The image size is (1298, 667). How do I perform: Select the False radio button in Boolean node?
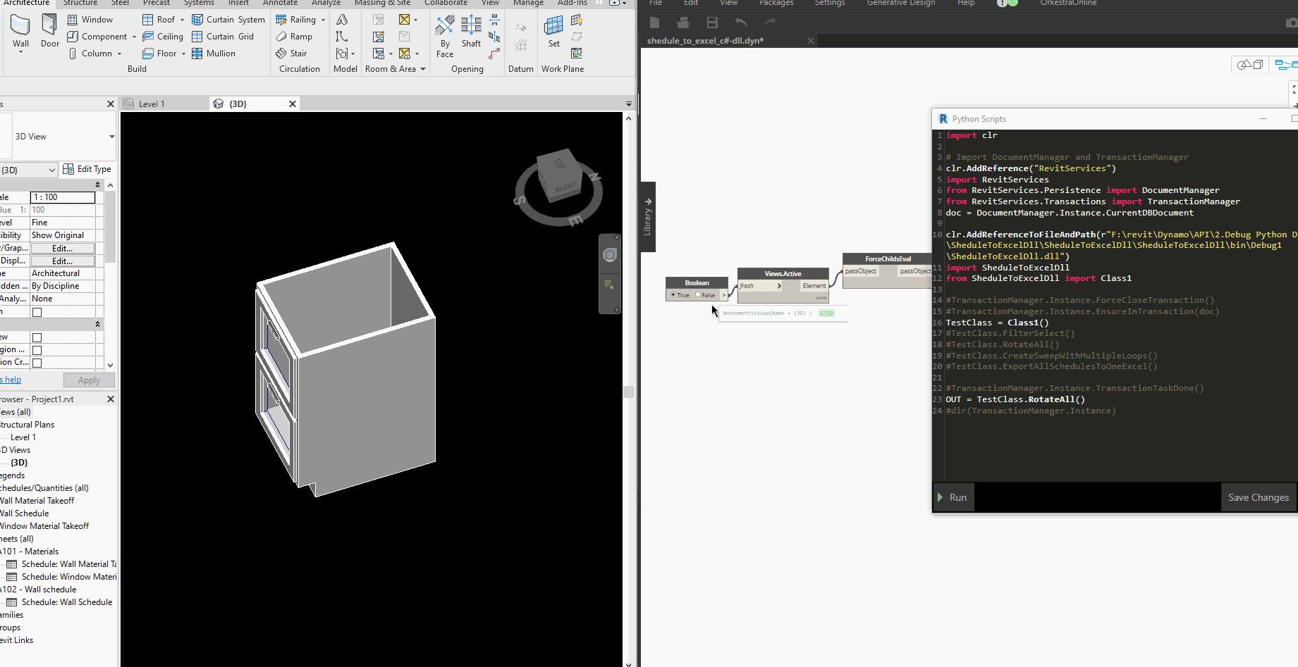[x=698, y=295]
